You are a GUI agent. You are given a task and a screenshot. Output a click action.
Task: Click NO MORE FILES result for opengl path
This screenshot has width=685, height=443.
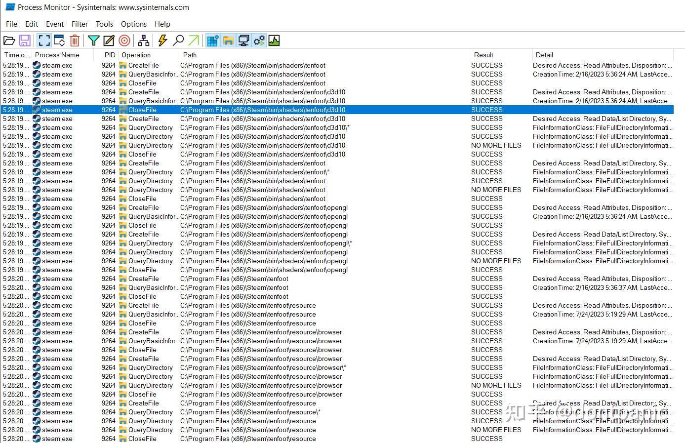pos(496,261)
